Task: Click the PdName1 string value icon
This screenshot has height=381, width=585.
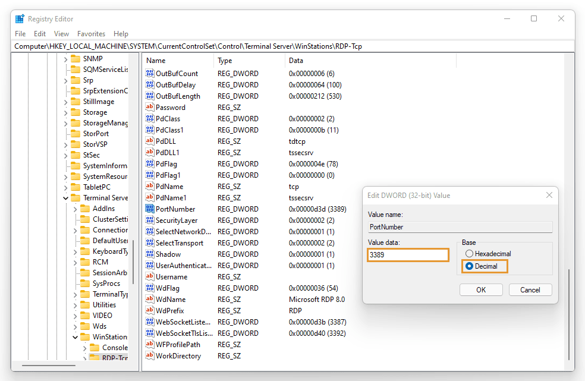Action: (x=150, y=197)
